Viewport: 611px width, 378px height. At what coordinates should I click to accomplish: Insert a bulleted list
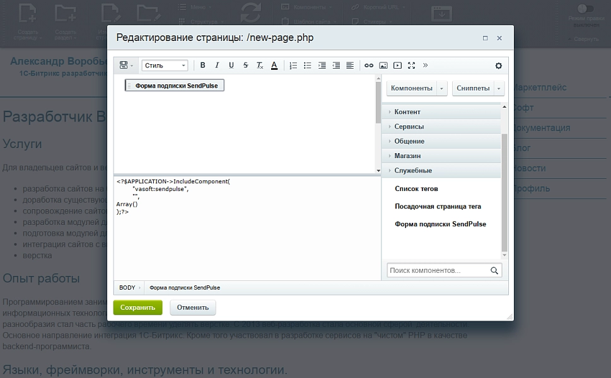(x=308, y=66)
